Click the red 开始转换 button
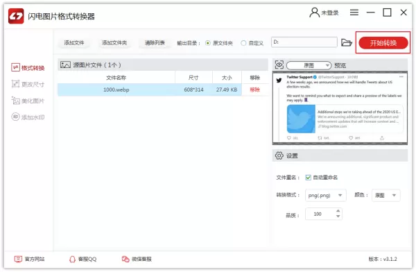416x272 pixels. coord(383,43)
